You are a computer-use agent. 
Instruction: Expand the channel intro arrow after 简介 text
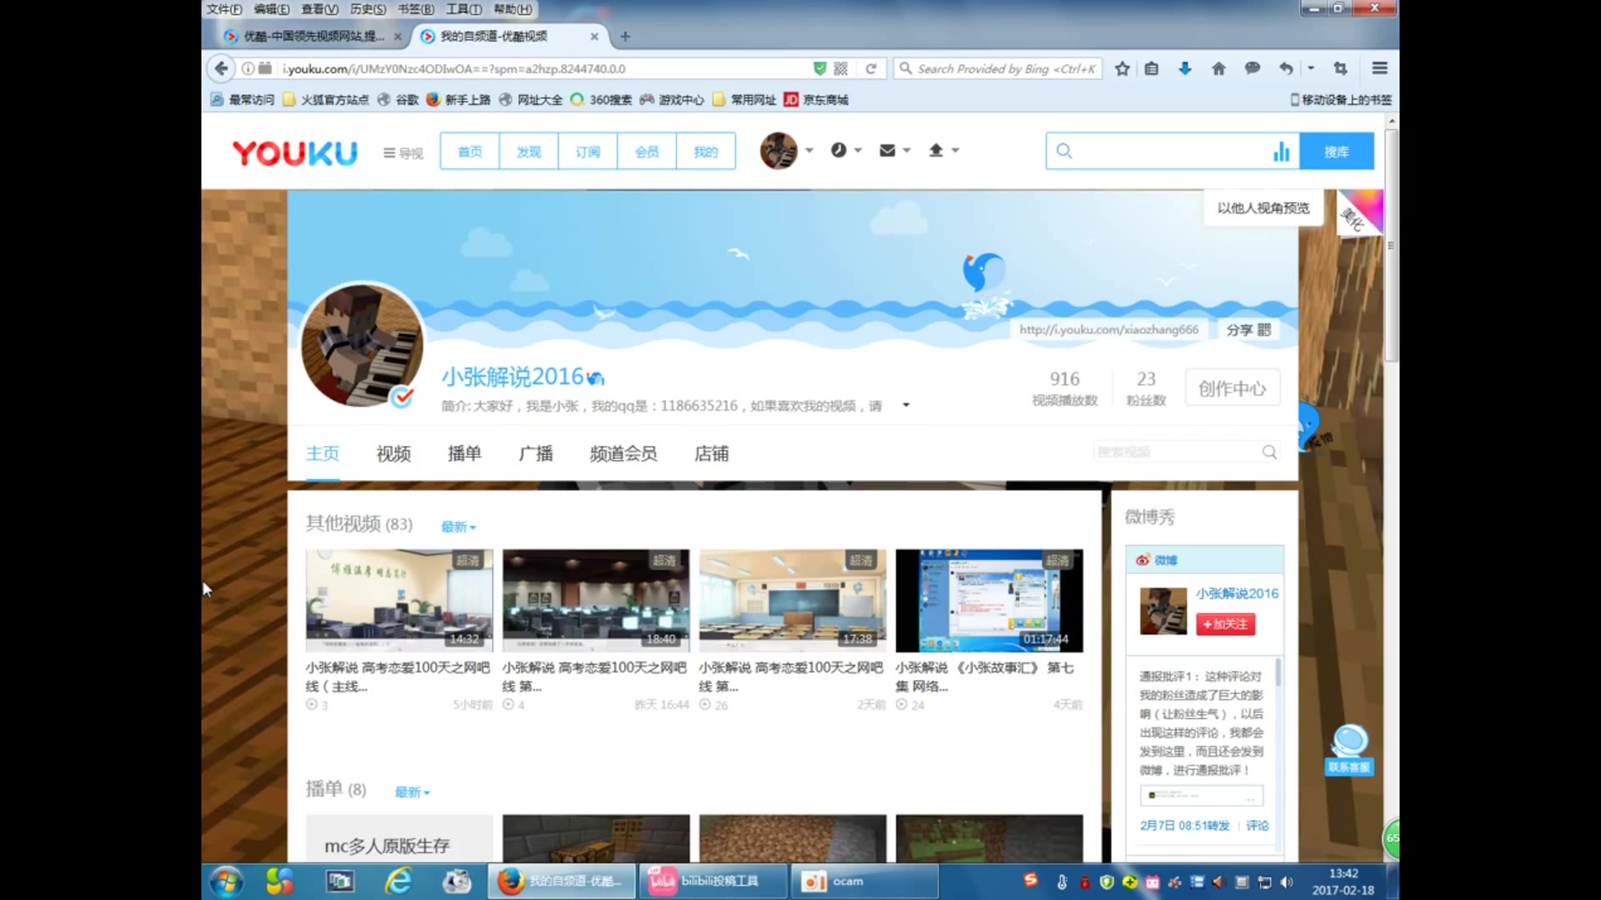pyautogui.click(x=906, y=405)
